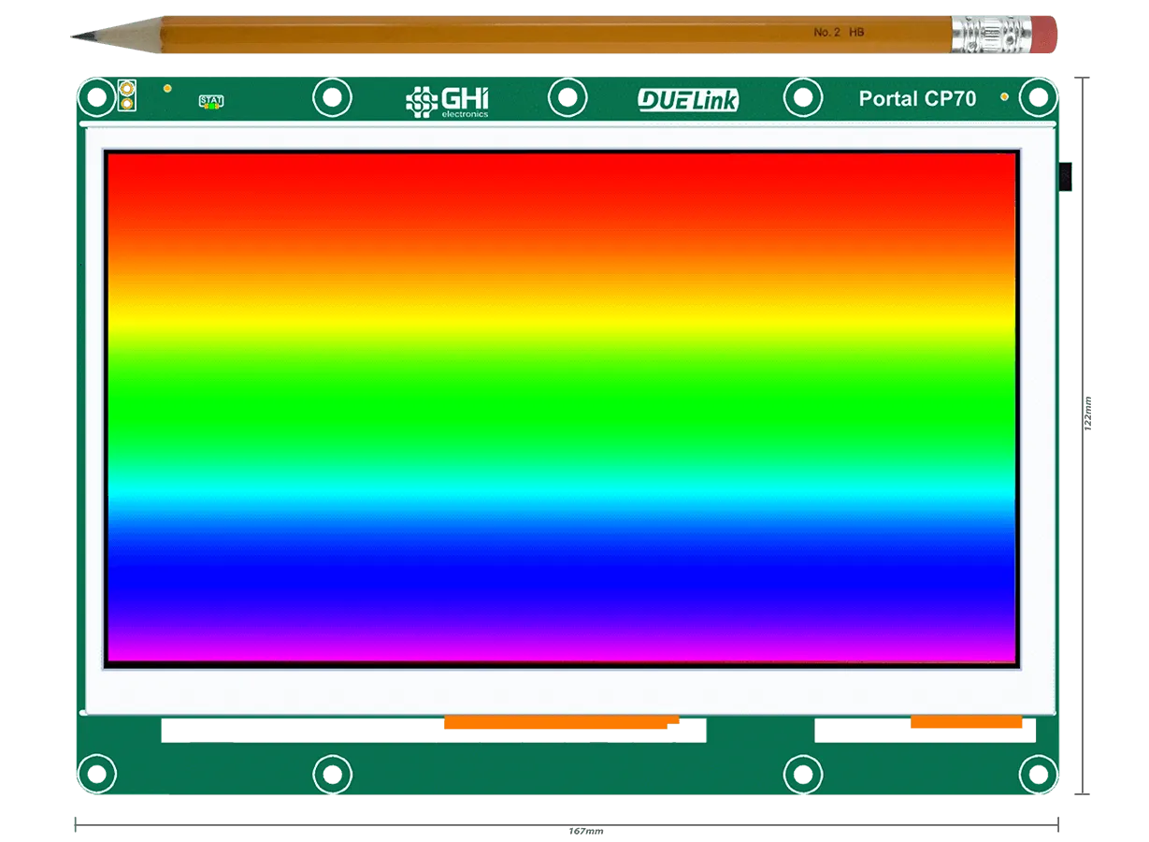Click the STAT LED indicator
Image resolution: width=1149 pixels, height=842 pixels.
(211, 102)
